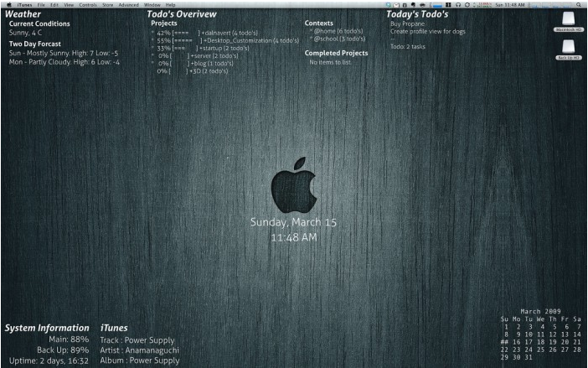Image resolution: width=588 pixels, height=368 pixels.
Task: Click the menu bar clock 'Sun 11:48 AM'
Action: pos(509,5)
